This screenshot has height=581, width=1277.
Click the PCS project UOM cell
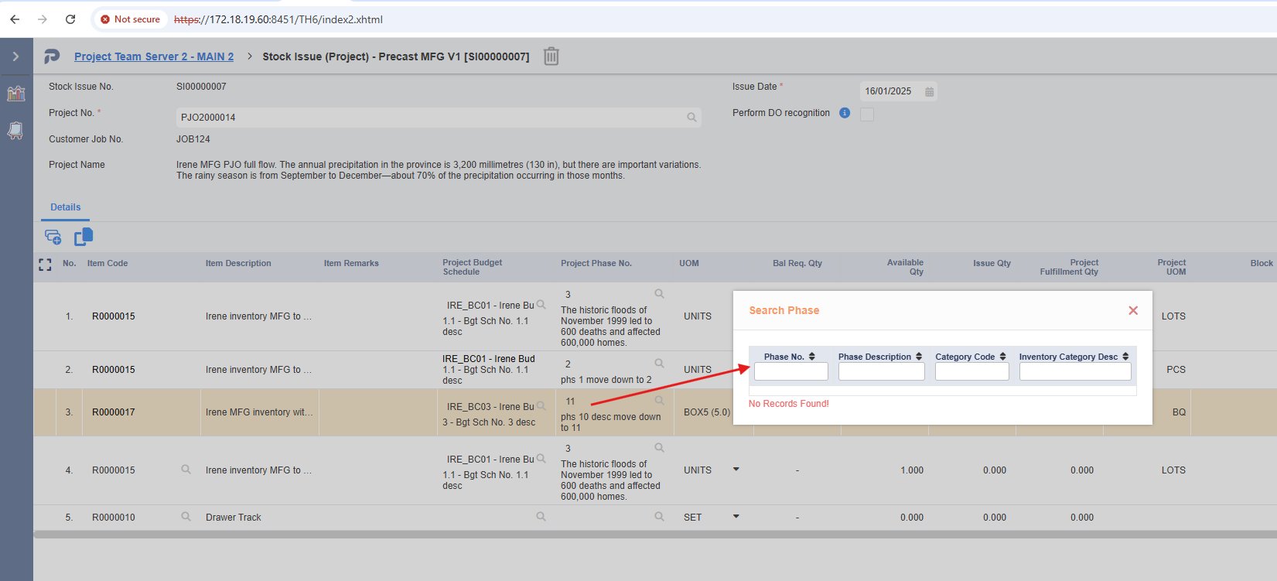[x=1176, y=370]
